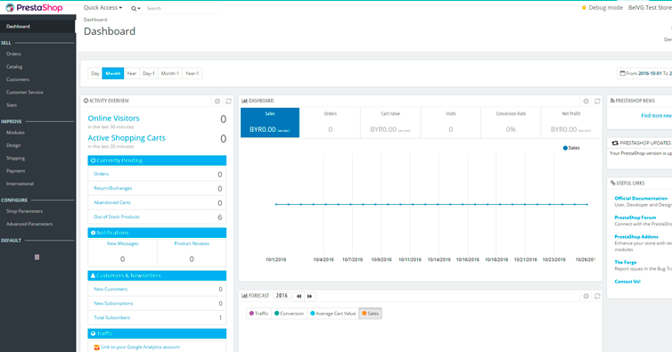
Task: Open Dashboard chart panel settings gear
Action: pos(586,102)
